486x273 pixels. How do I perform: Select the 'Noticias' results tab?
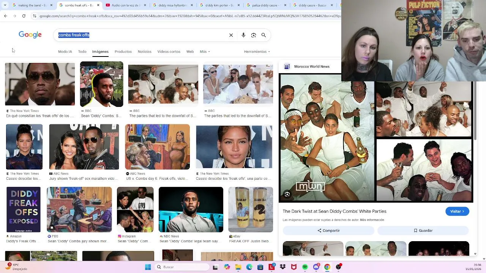[145, 52]
